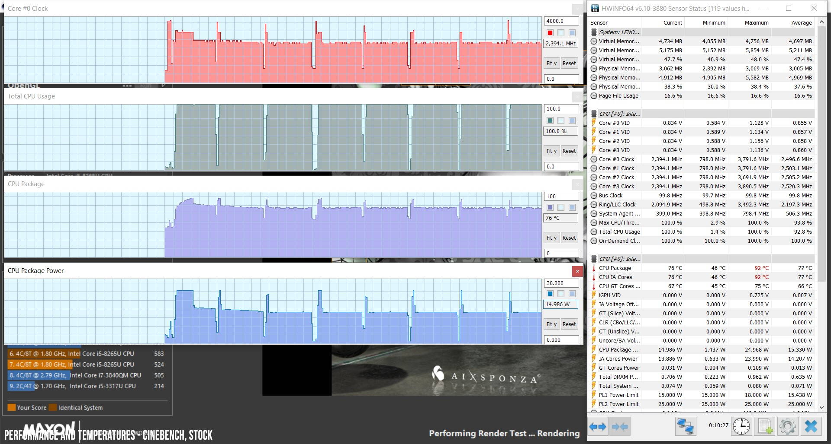Viewport: 831px width, 444px height.
Task: Pick the purple line color of CPU Package graph
Action: tap(550, 207)
